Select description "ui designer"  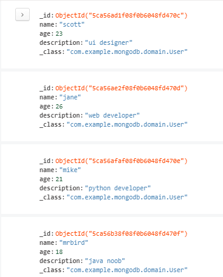pyautogui.click(x=109, y=42)
